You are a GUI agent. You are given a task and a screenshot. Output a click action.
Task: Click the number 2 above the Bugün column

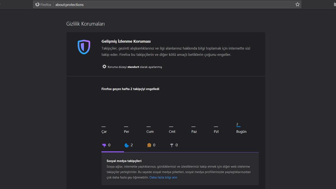(237, 123)
